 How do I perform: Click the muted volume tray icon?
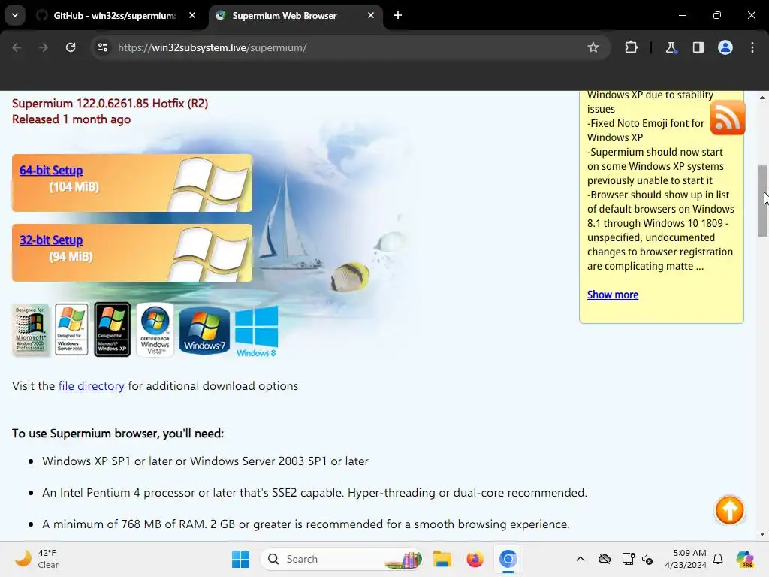647,559
